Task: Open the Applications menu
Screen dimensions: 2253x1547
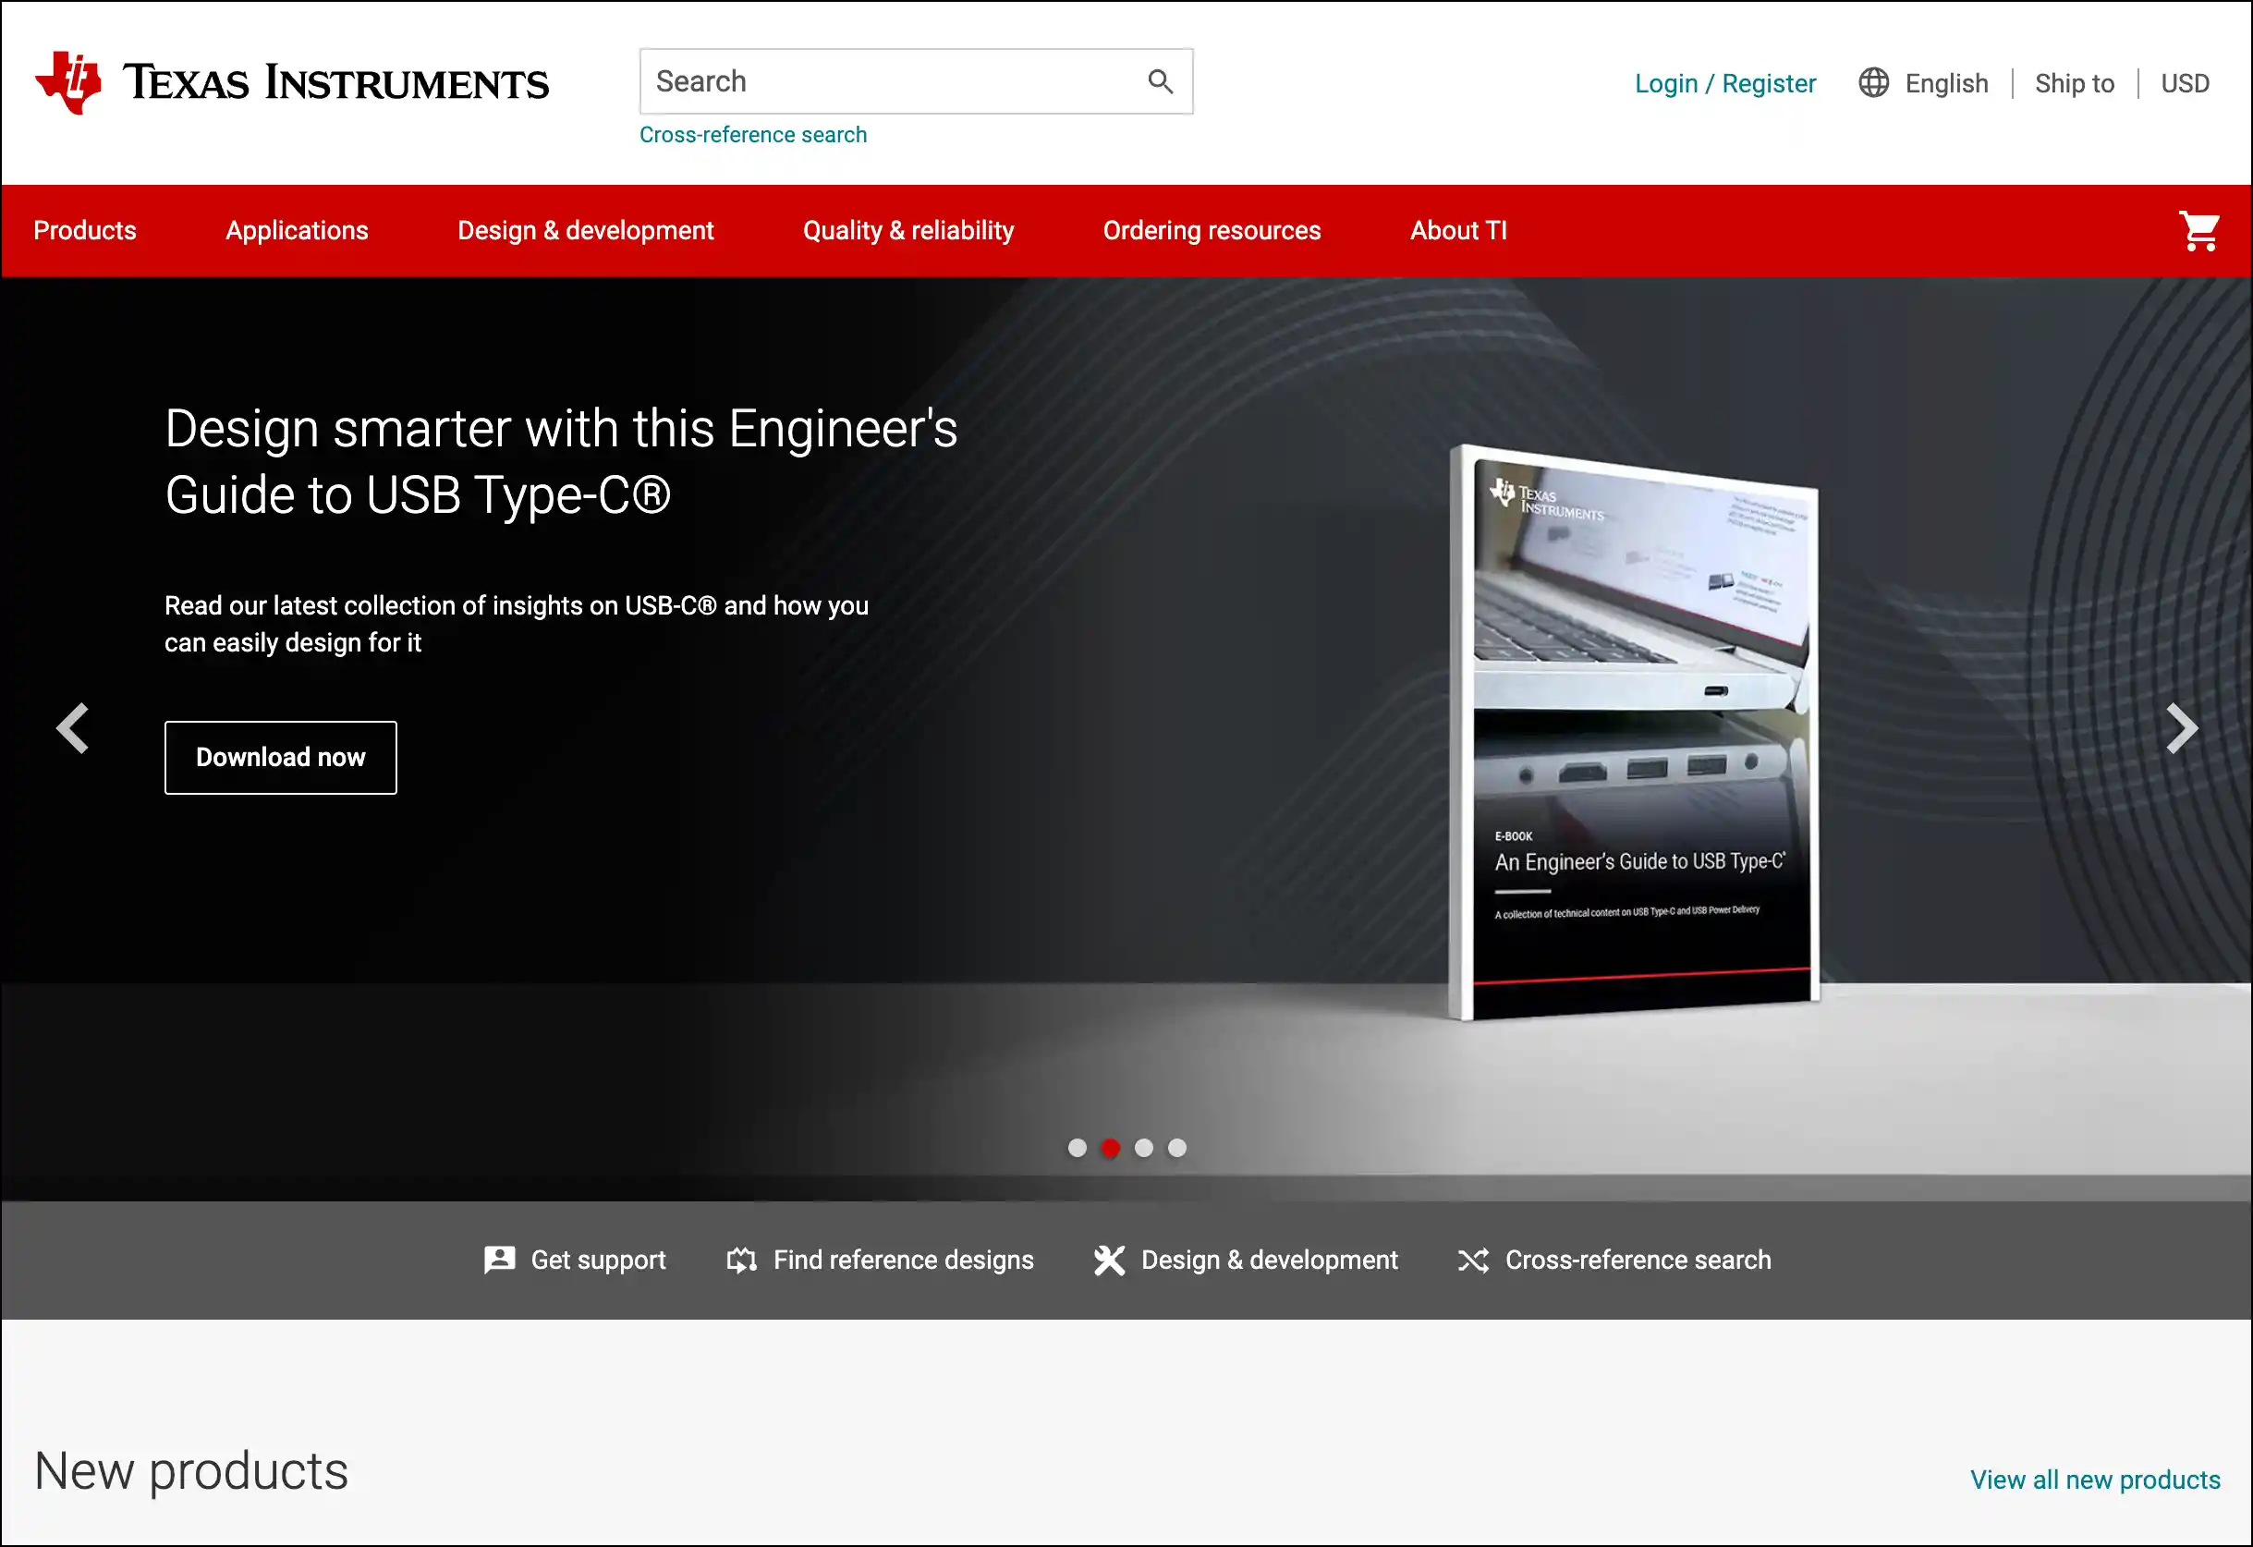Action: click(297, 231)
